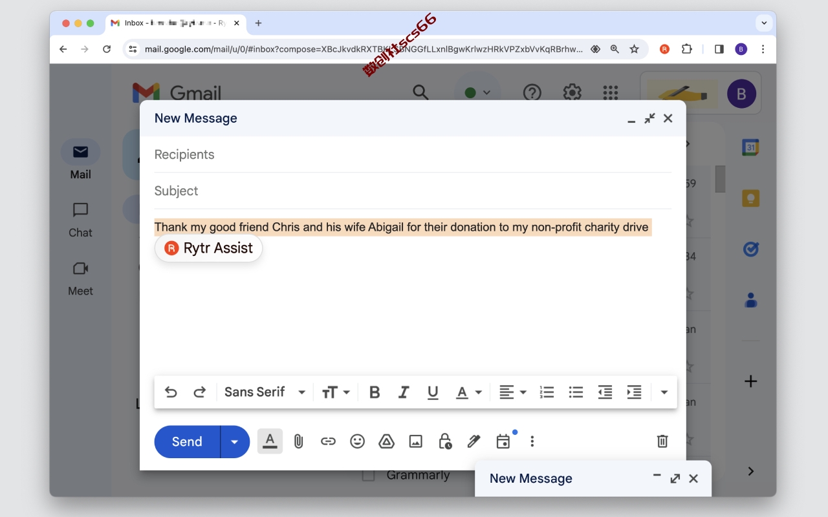
Task: Discard draft with trash icon
Action: click(x=662, y=441)
